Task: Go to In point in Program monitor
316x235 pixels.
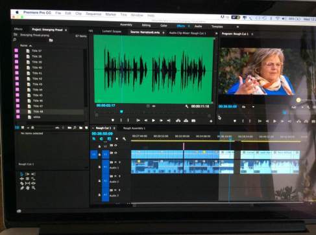Action: [260, 121]
